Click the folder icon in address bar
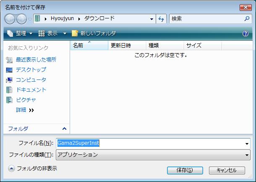 pos(37,18)
